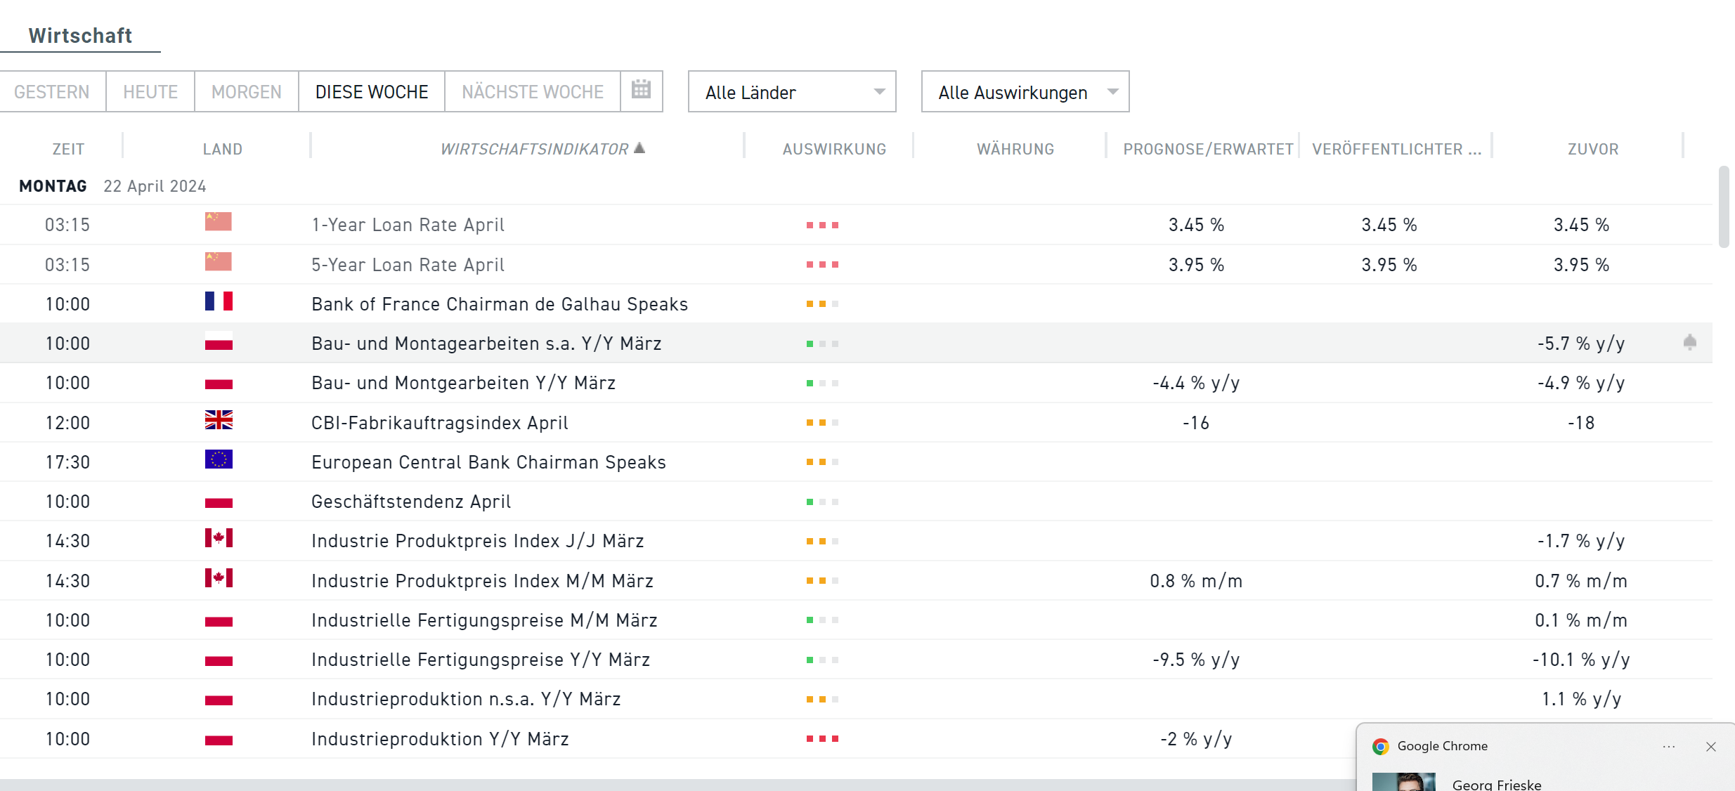Expand the Alle Auswirkungen dropdown
Image resolution: width=1735 pixels, height=791 pixels.
[1025, 92]
